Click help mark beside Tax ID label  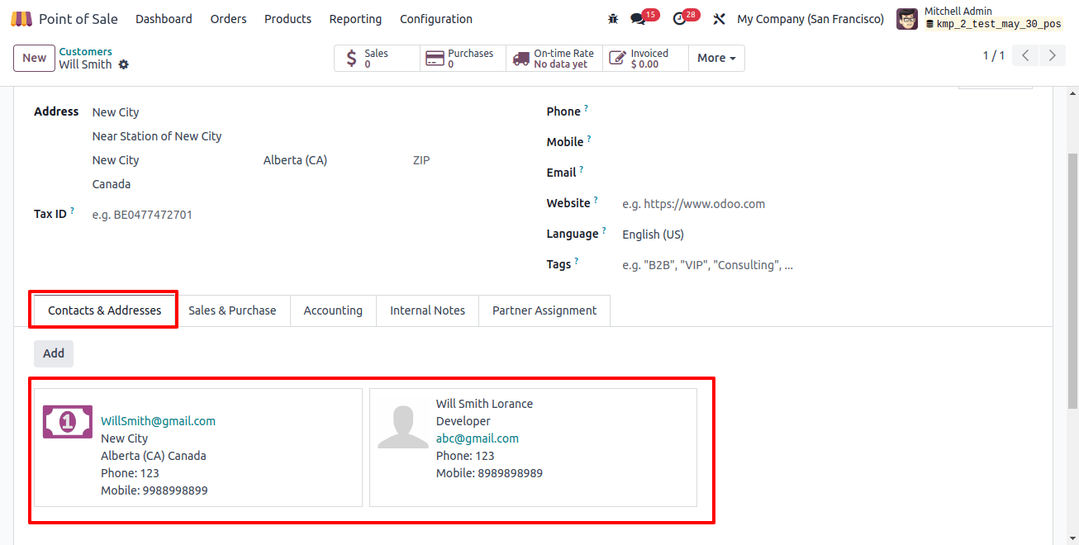point(72,211)
